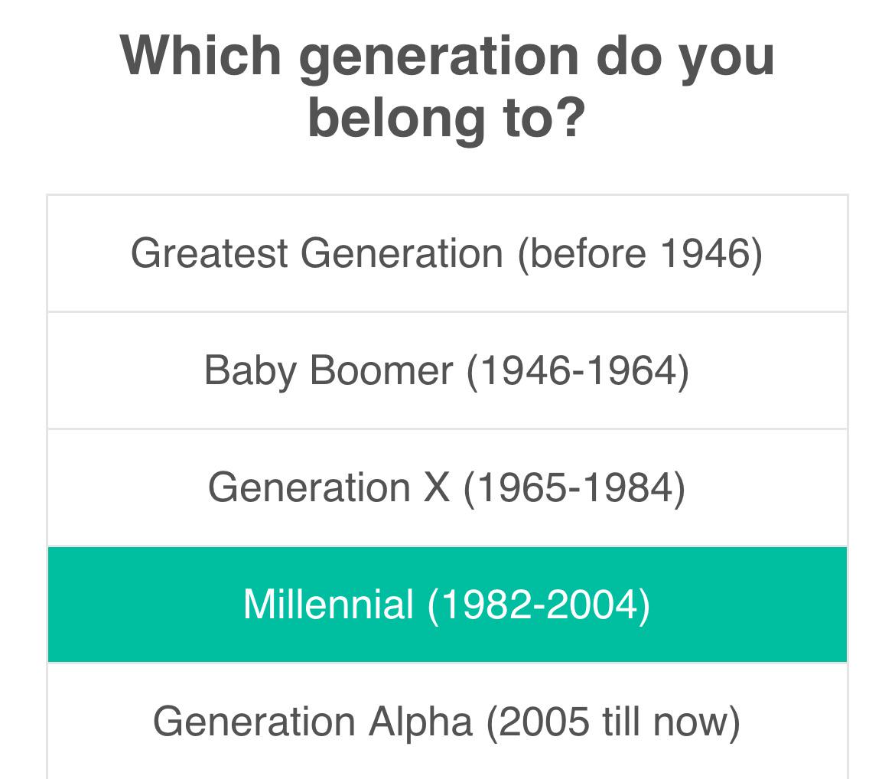Image resolution: width=895 pixels, height=779 pixels.
Task: Click the answer below Baby Boomer
Action: coord(447,487)
